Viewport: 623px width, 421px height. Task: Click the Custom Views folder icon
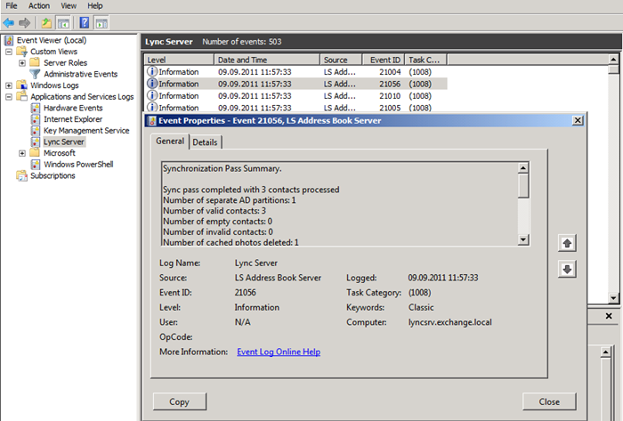click(22, 52)
